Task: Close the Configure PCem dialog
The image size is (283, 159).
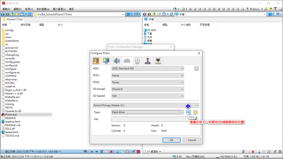Action: 199,53
